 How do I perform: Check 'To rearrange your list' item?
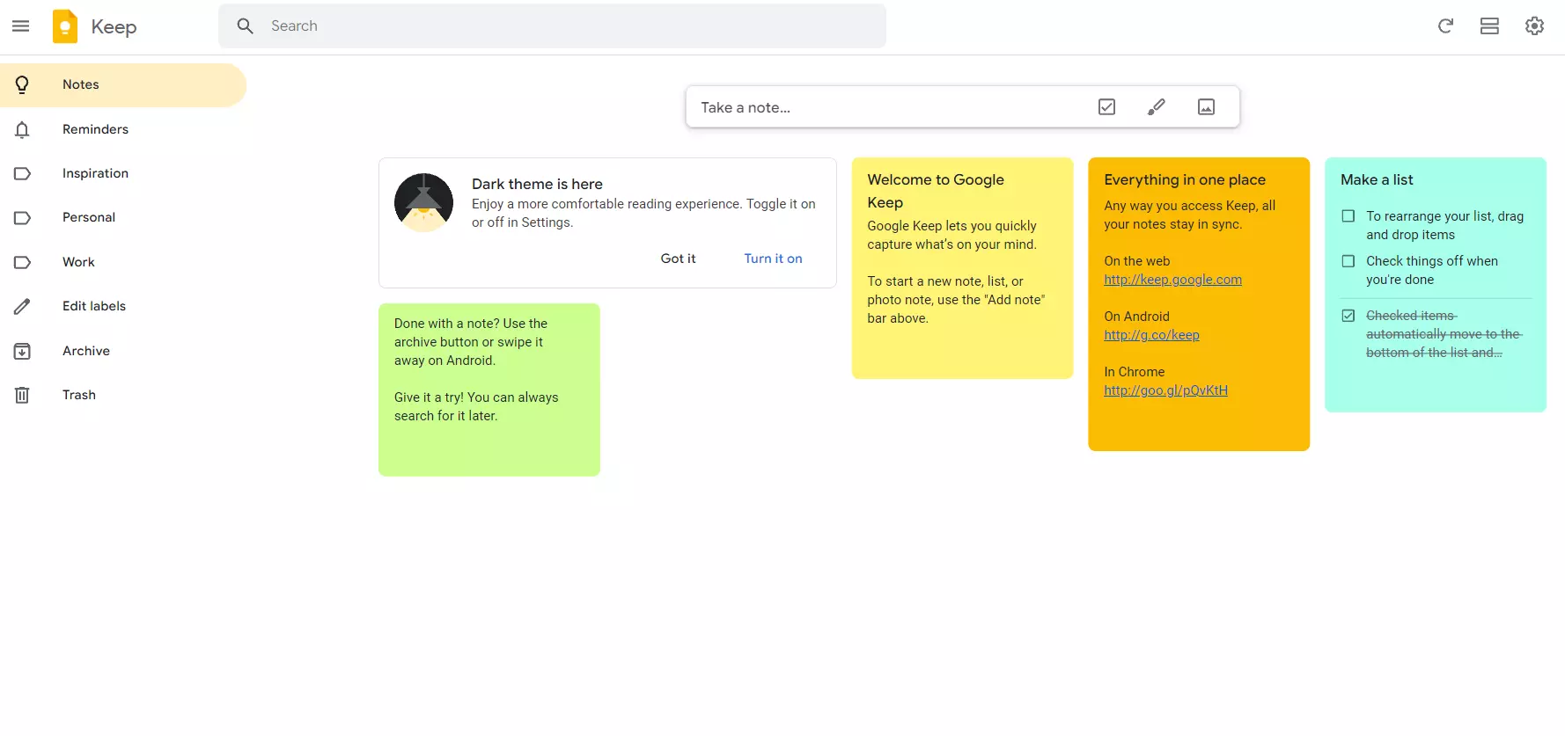[x=1348, y=215]
